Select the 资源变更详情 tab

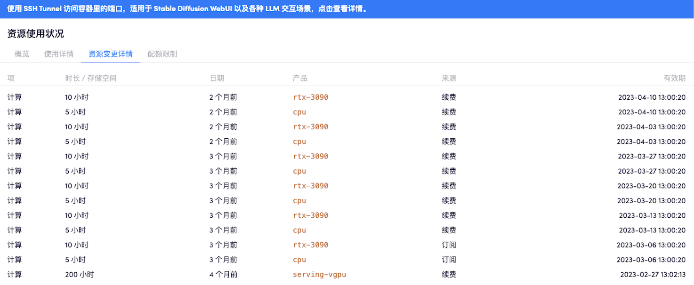110,54
